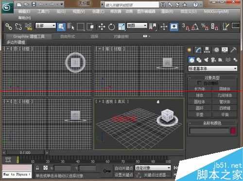Image resolution: width=243 pixels, height=181 pixels.
Task: Open the 创建(C) menu
Action: point(98,12)
